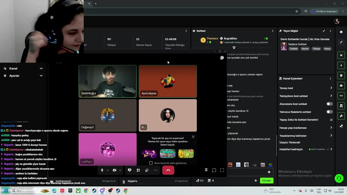Focus the SiddirBuğra video tile
Screen dimensions: 347x195
pos(108,81)
